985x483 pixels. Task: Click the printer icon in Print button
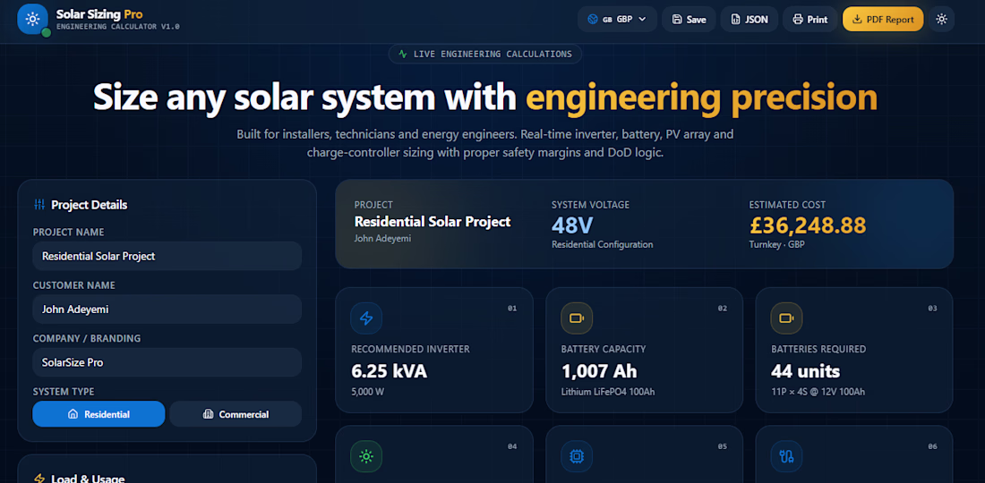[x=798, y=20]
